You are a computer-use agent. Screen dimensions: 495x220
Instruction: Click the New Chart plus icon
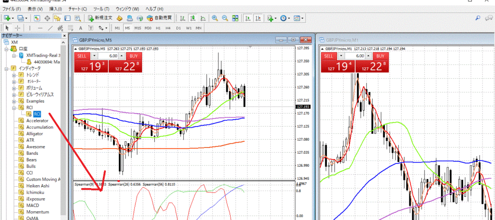tap(7, 18)
